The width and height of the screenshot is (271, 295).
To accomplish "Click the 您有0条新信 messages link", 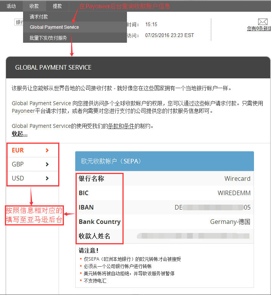I will pos(259,29).
